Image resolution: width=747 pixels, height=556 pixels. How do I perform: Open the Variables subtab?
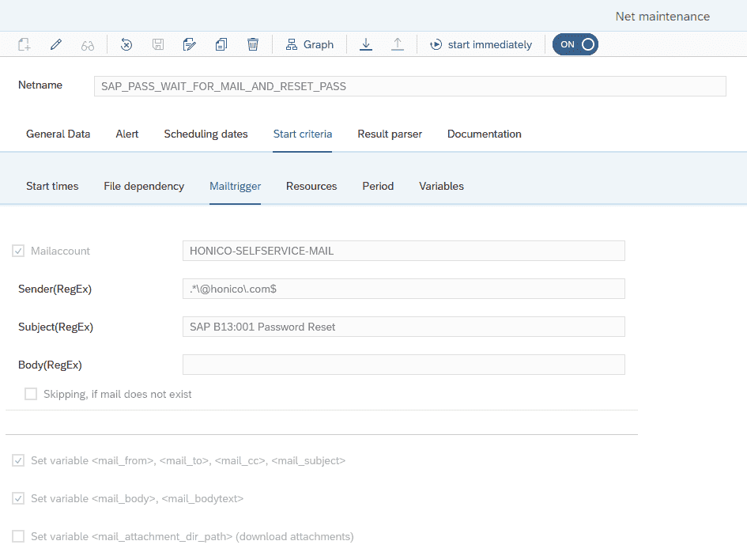pyautogui.click(x=442, y=186)
